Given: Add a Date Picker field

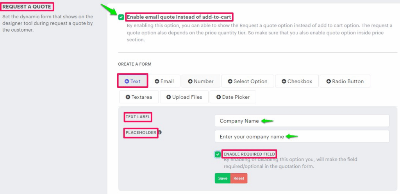Looking at the screenshot, I should pyautogui.click(x=233, y=97).
